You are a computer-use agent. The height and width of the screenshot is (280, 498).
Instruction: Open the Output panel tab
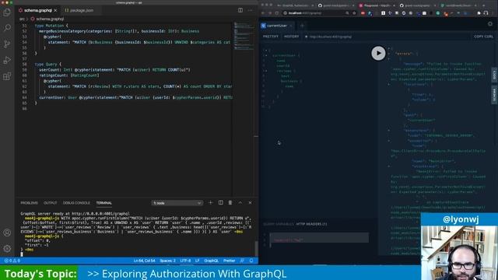[50, 203]
